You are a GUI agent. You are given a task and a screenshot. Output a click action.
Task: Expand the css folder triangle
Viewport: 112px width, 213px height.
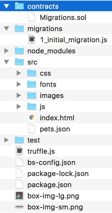pyautogui.click(x=19, y=73)
